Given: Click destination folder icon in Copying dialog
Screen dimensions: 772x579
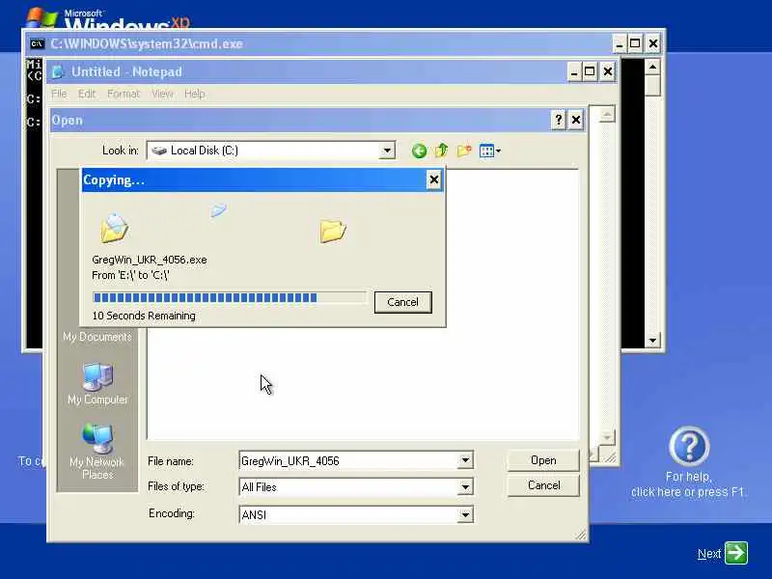Looking at the screenshot, I should click(x=333, y=231).
